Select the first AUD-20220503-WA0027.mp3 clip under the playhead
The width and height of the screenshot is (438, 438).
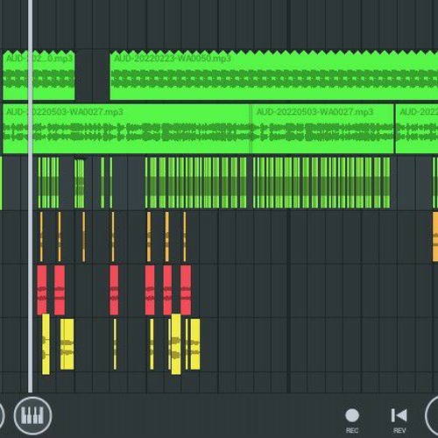point(126,129)
